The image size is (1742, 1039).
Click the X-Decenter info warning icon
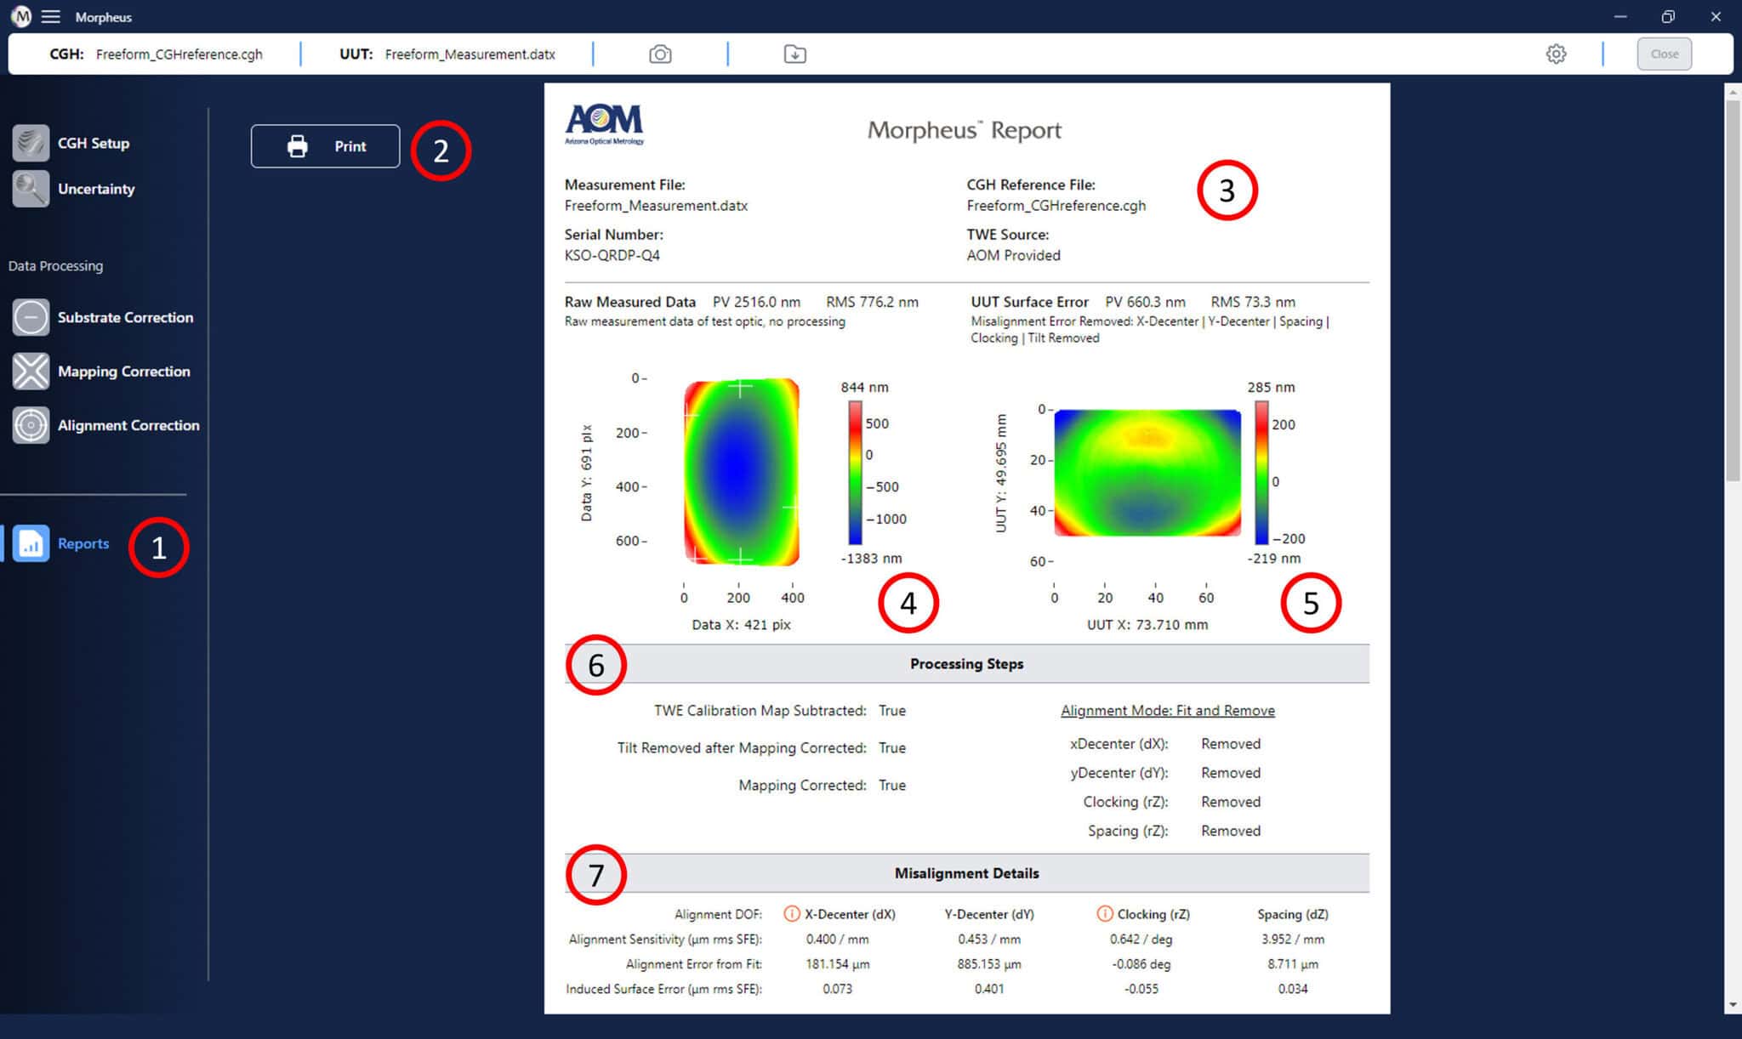point(791,914)
